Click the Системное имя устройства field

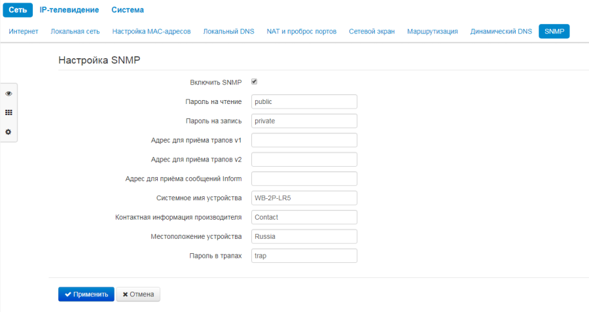[304, 198]
